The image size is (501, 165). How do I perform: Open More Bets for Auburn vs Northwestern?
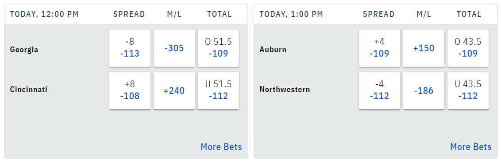click(470, 147)
